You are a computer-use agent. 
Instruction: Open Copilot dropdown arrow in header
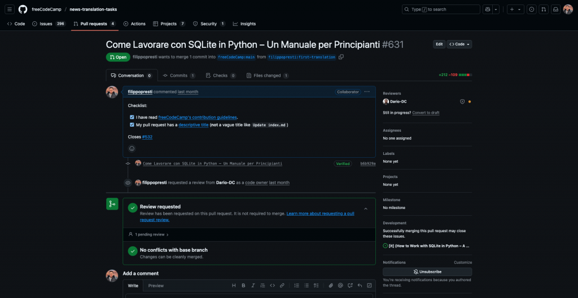click(496, 9)
